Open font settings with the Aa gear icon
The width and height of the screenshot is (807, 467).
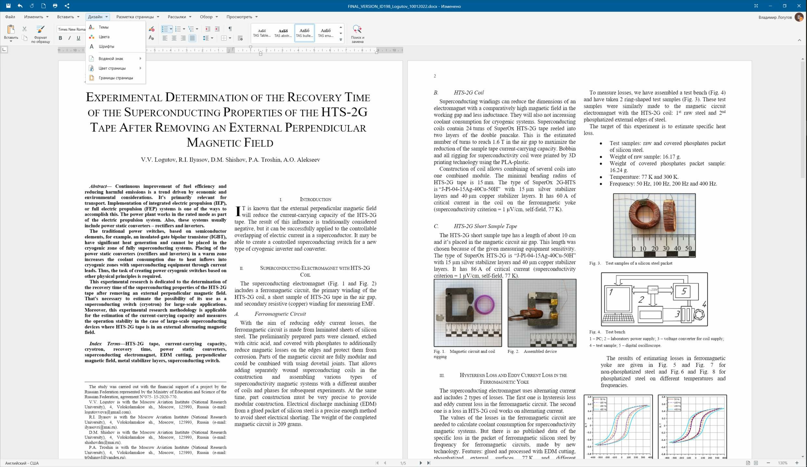tap(151, 38)
